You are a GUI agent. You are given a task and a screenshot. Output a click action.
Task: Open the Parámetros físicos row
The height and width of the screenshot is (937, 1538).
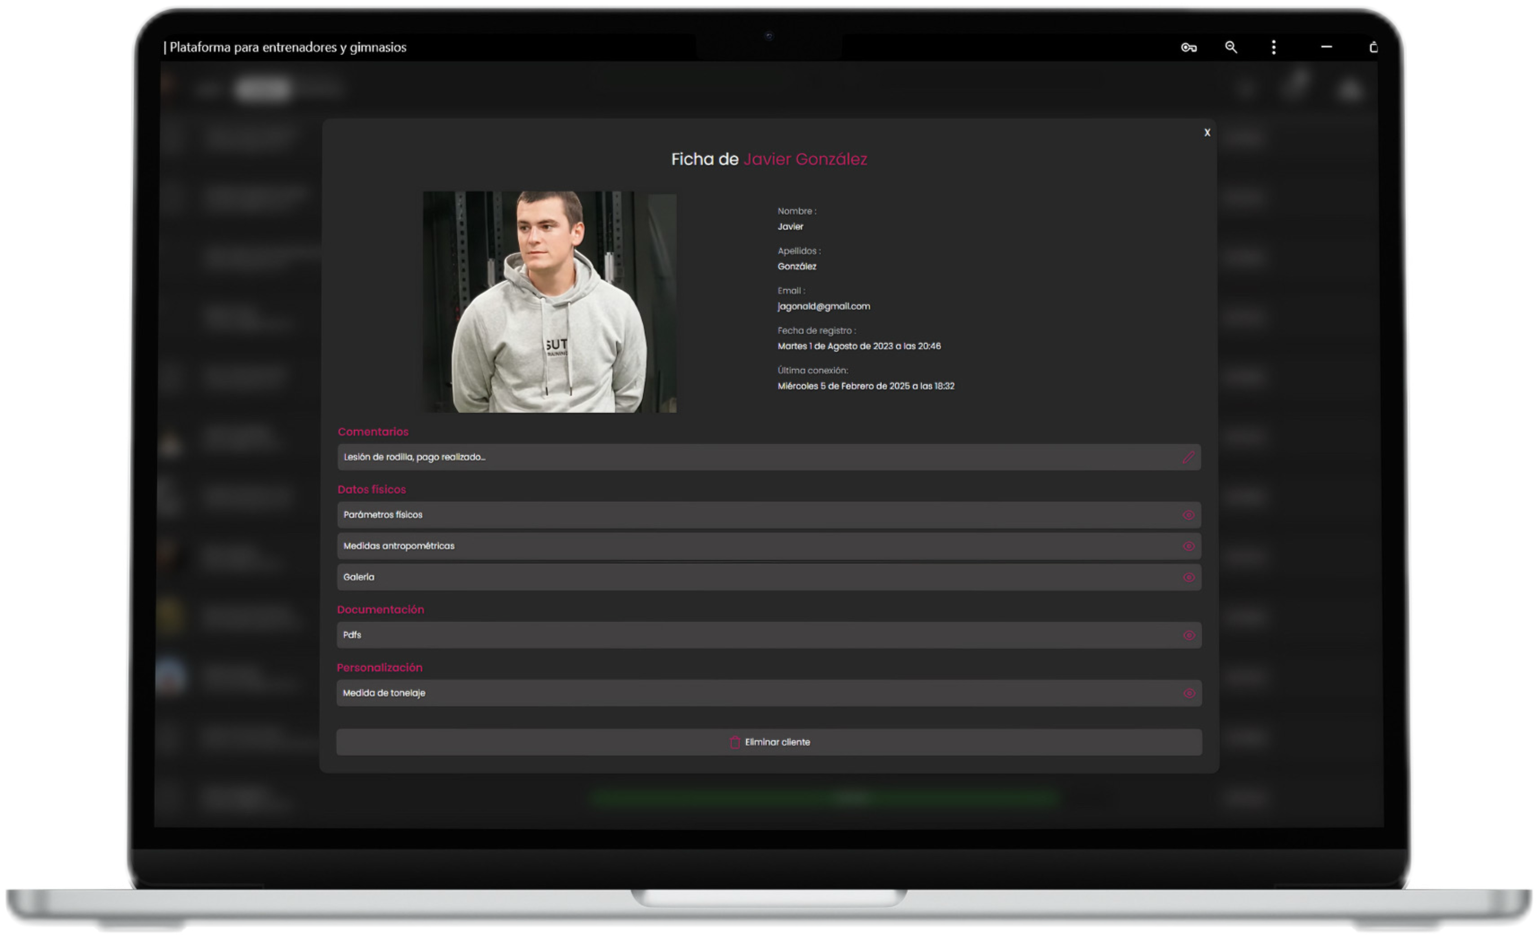click(769, 515)
